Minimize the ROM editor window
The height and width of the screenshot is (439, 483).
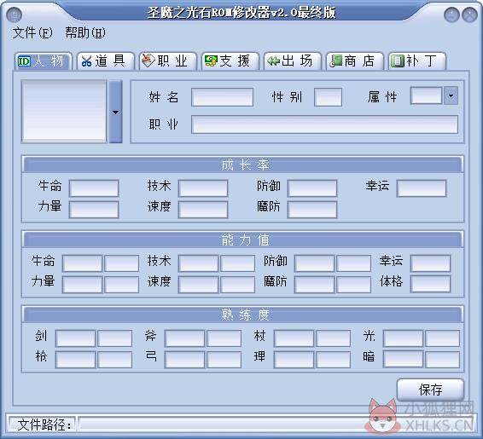click(451, 14)
